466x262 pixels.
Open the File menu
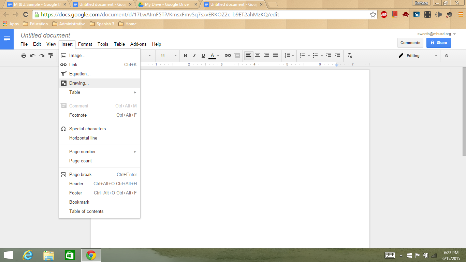pyautogui.click(x=24, y=44)
